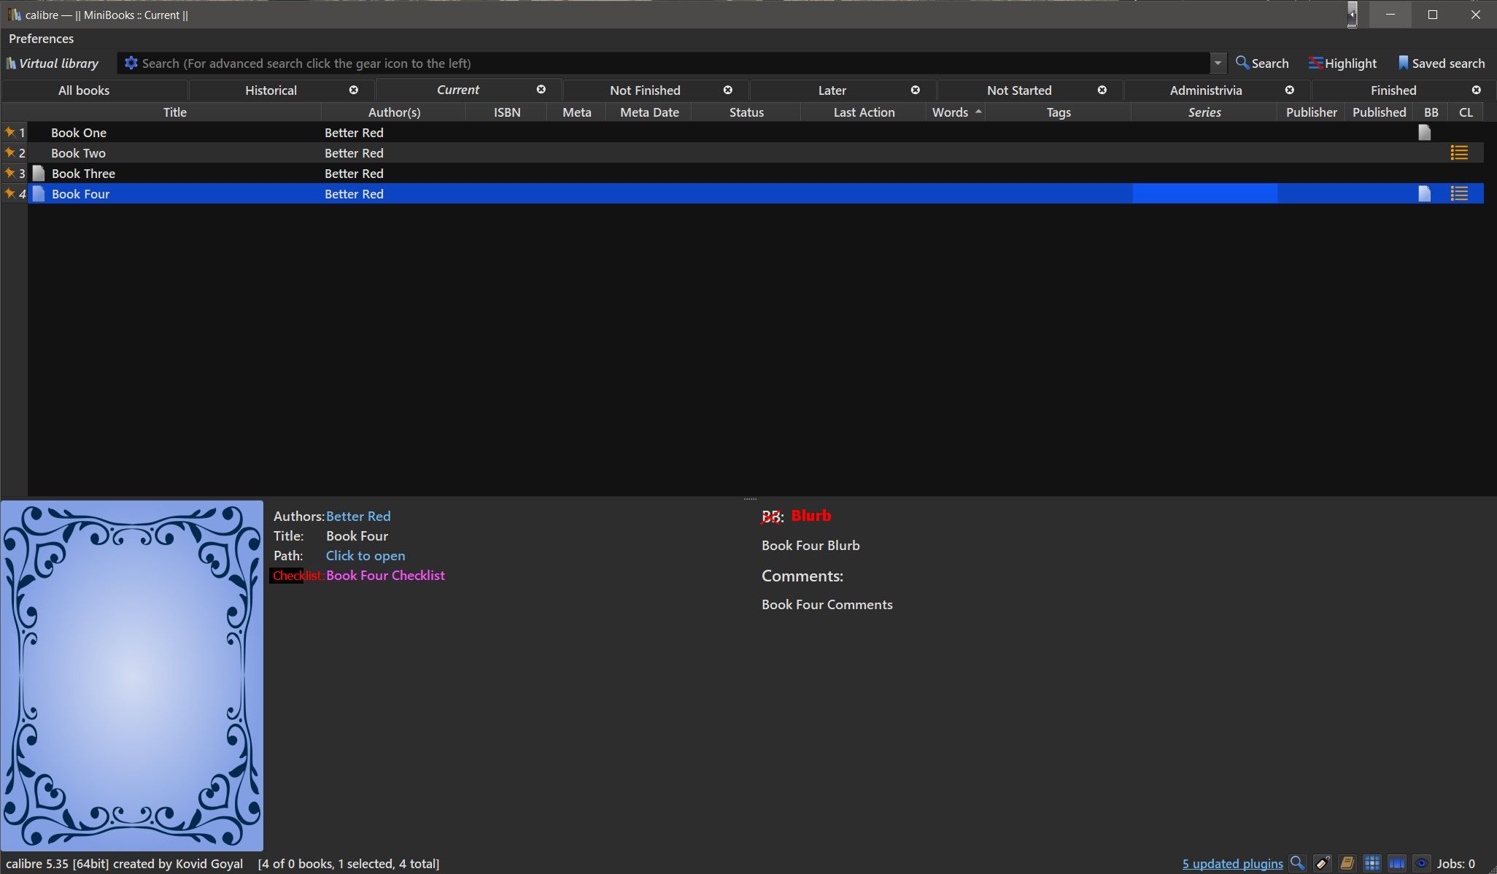
Task: Click the Book One BB document icon
Action: click(x=1424, y=132)
